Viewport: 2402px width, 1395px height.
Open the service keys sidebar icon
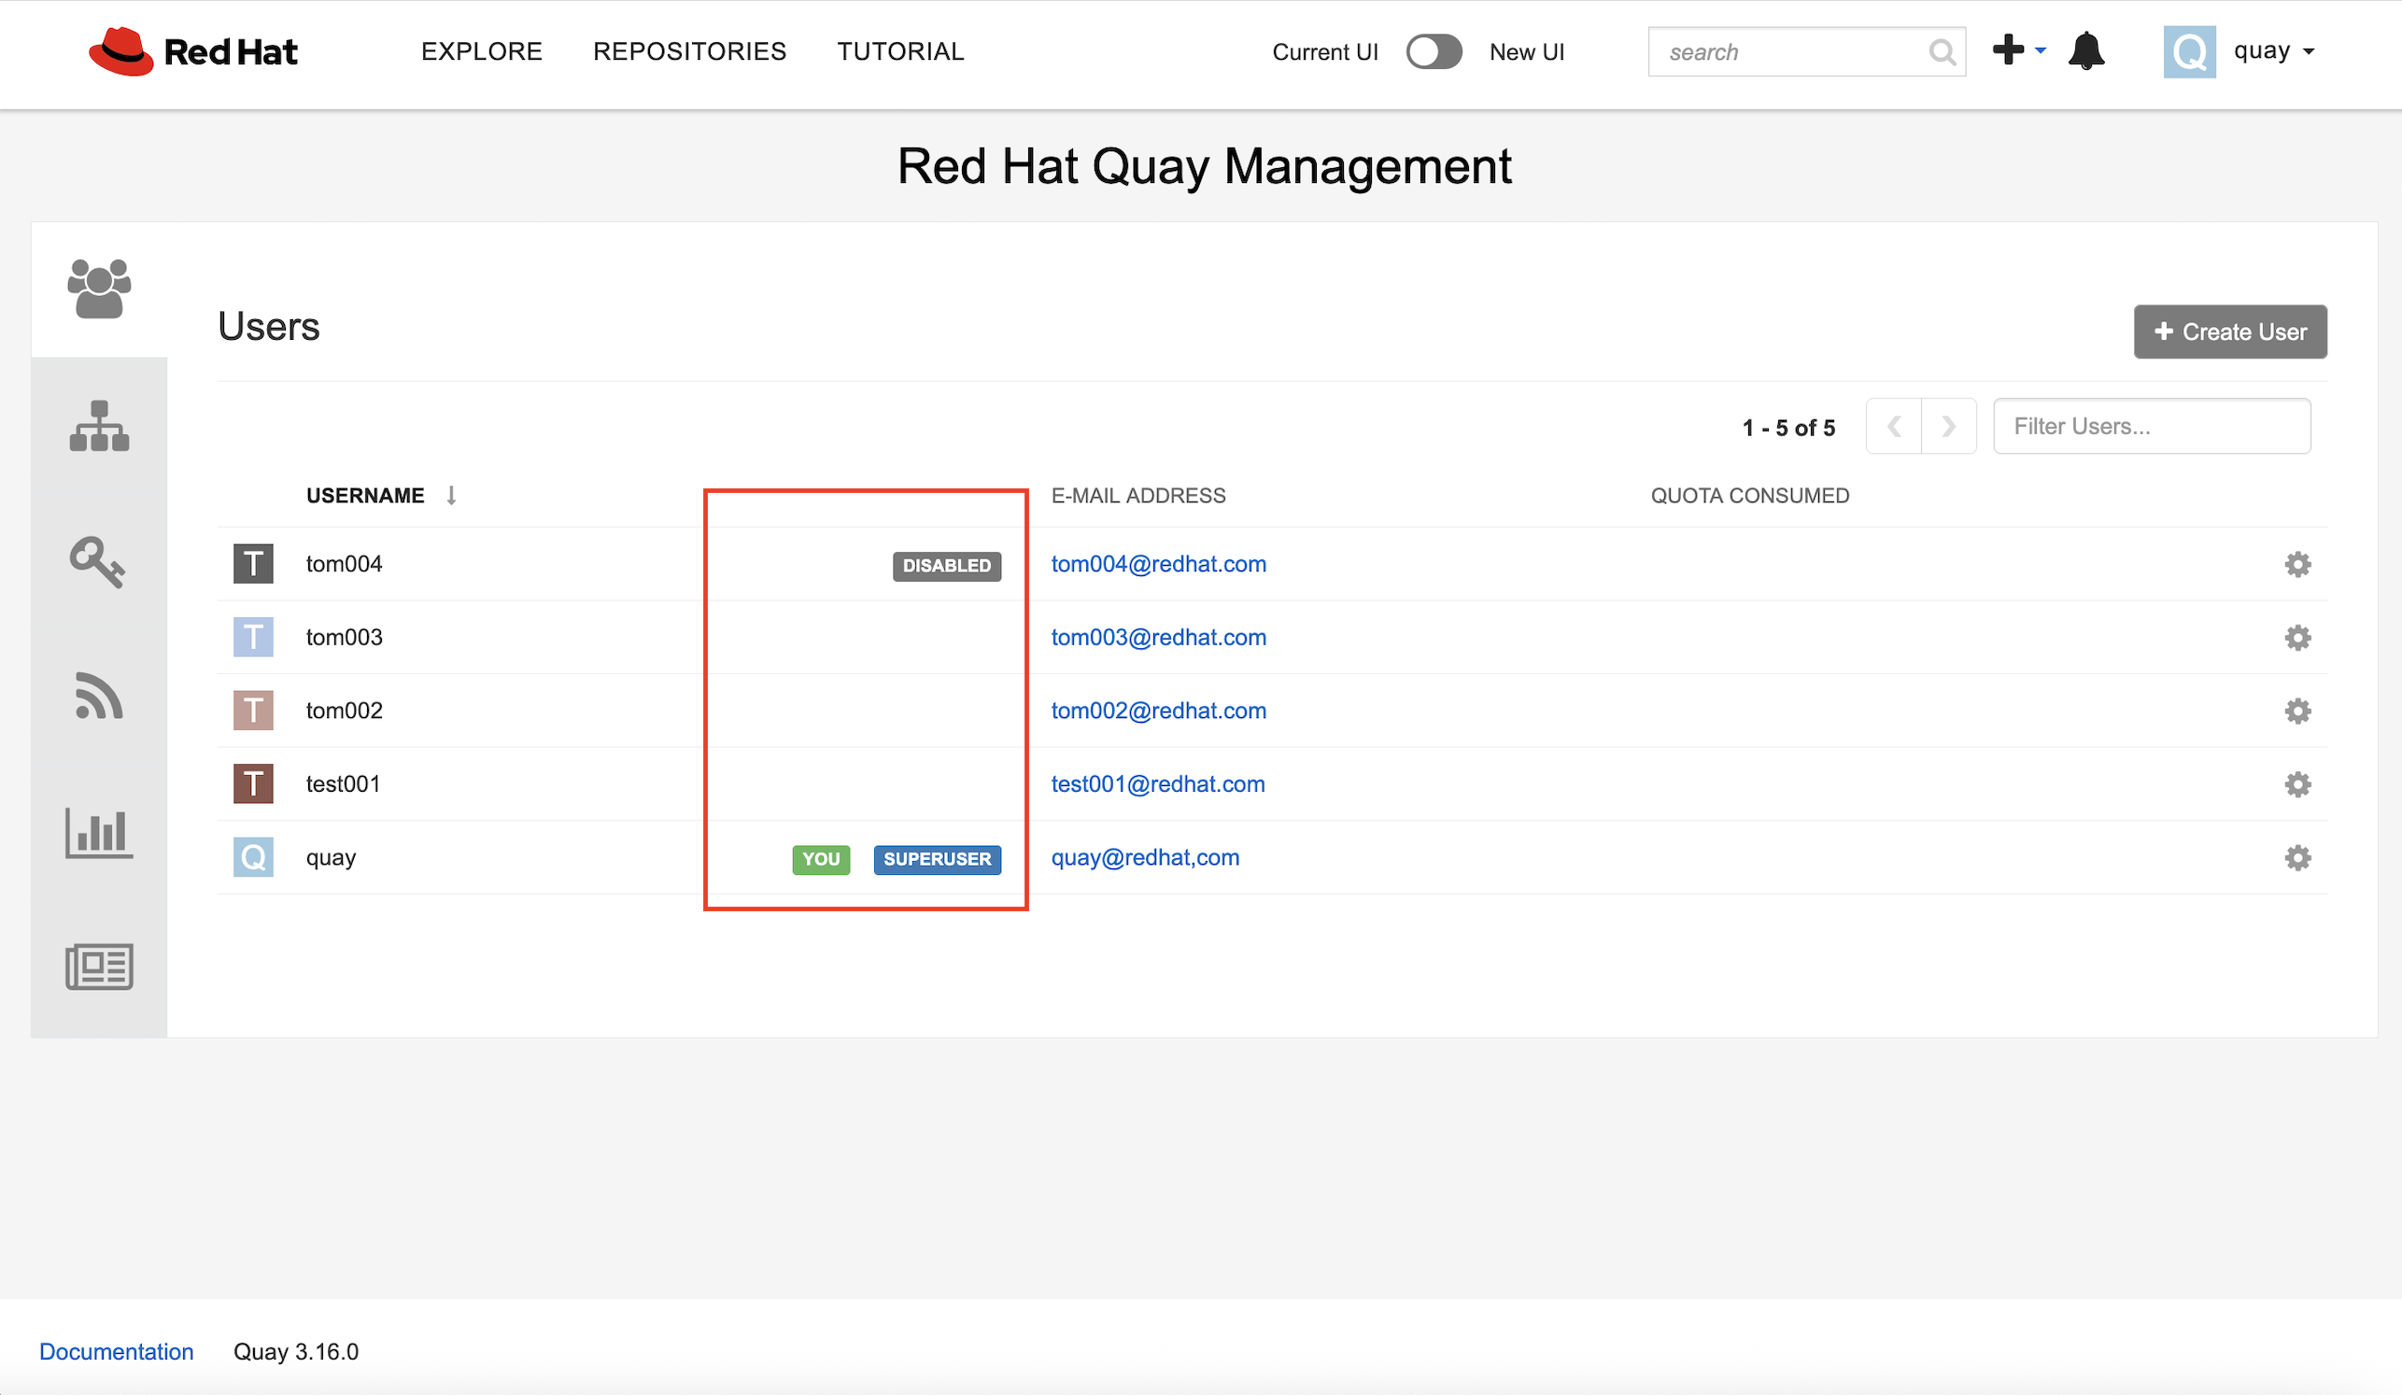(x=97, y=562)
